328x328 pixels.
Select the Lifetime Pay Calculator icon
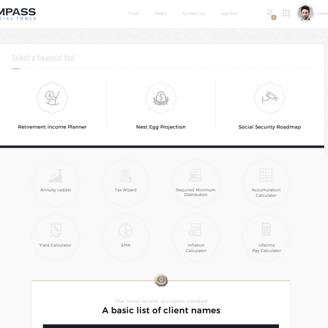266,229
